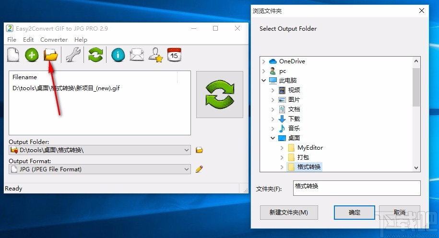Expand the 视频 folder node
The height and width of the screenshot is (238, 439).
(273, 90)
